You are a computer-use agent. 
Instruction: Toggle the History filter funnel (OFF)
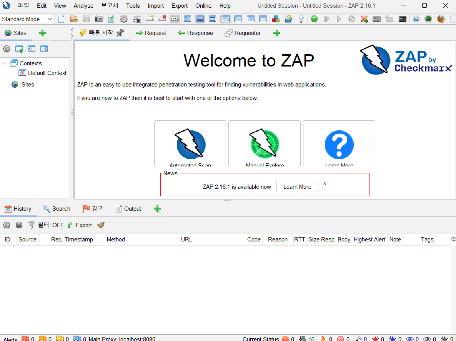point(31,225)
